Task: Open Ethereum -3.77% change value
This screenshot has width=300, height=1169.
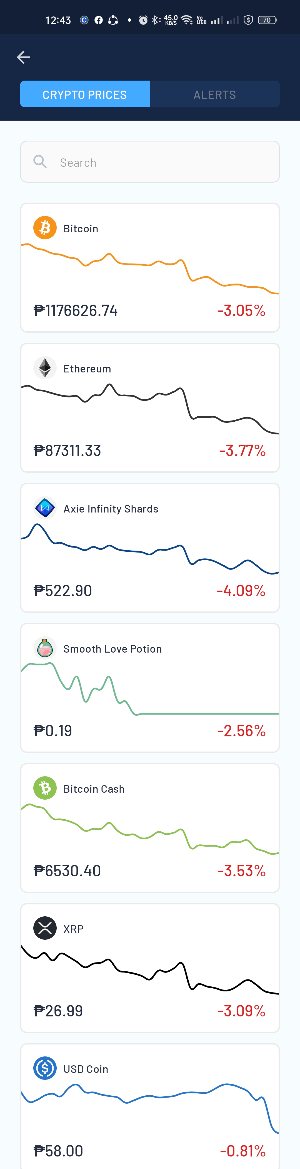Action: click(x=242, y=451)
